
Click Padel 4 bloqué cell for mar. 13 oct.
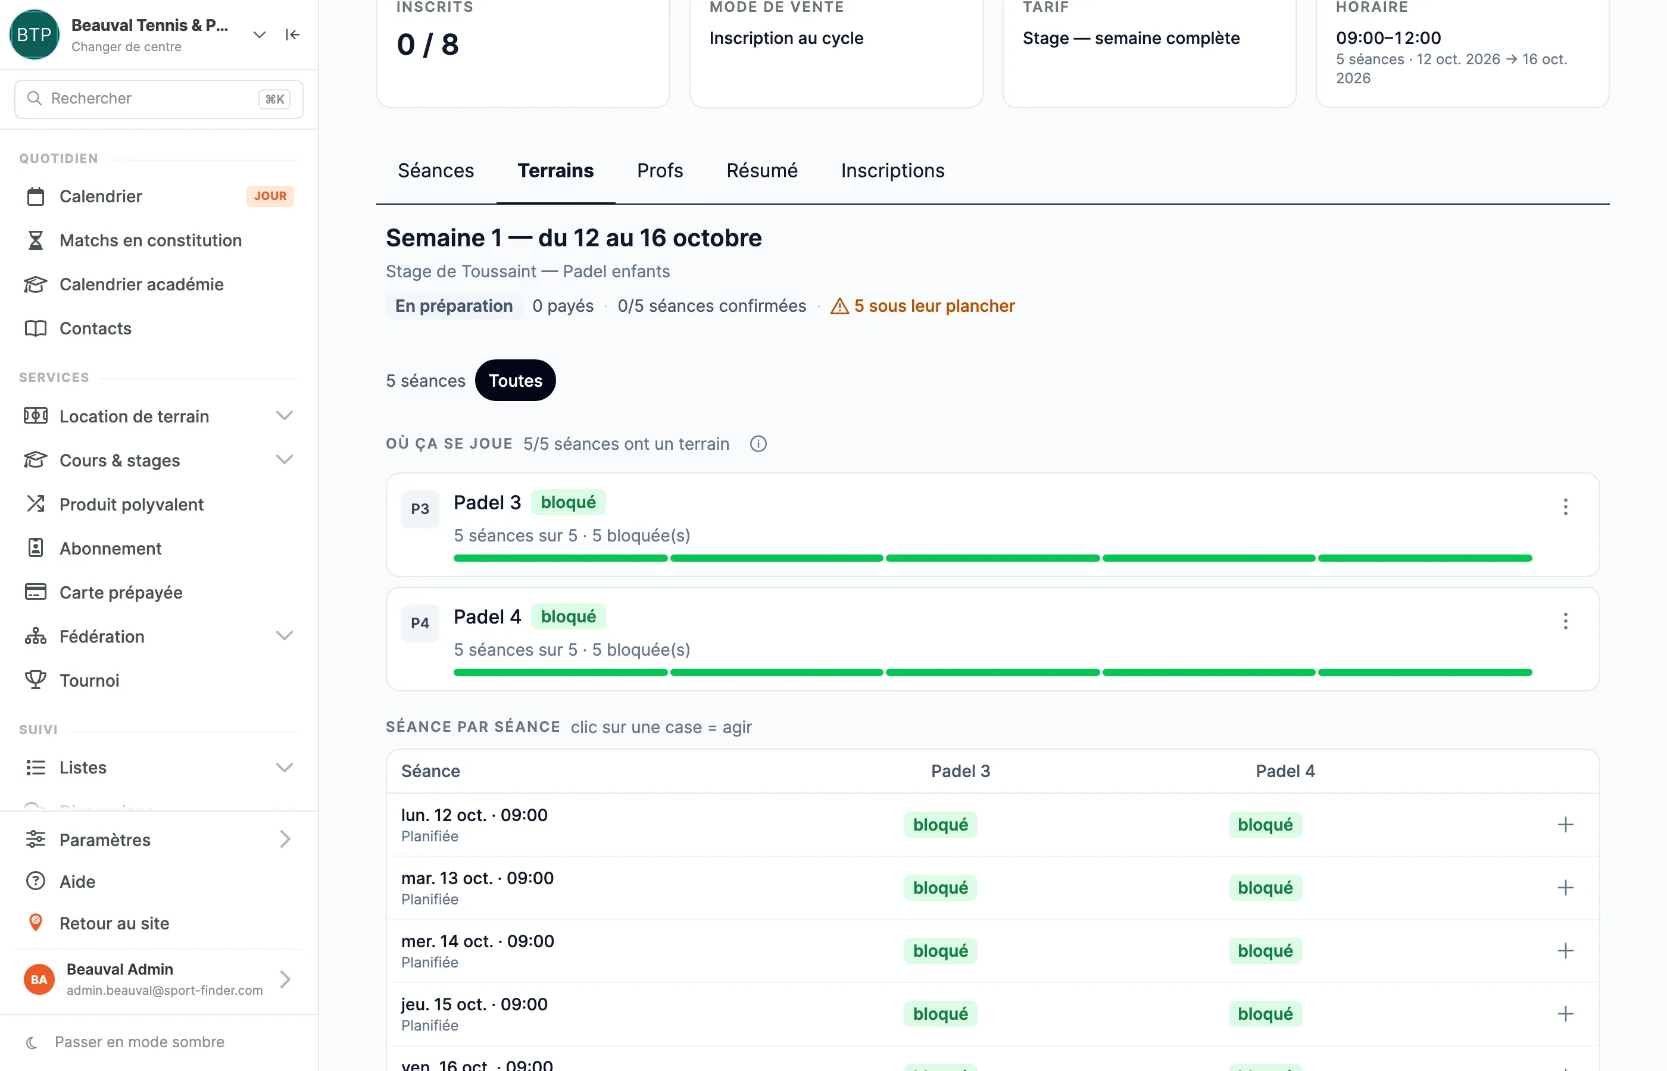[1265, 887]
